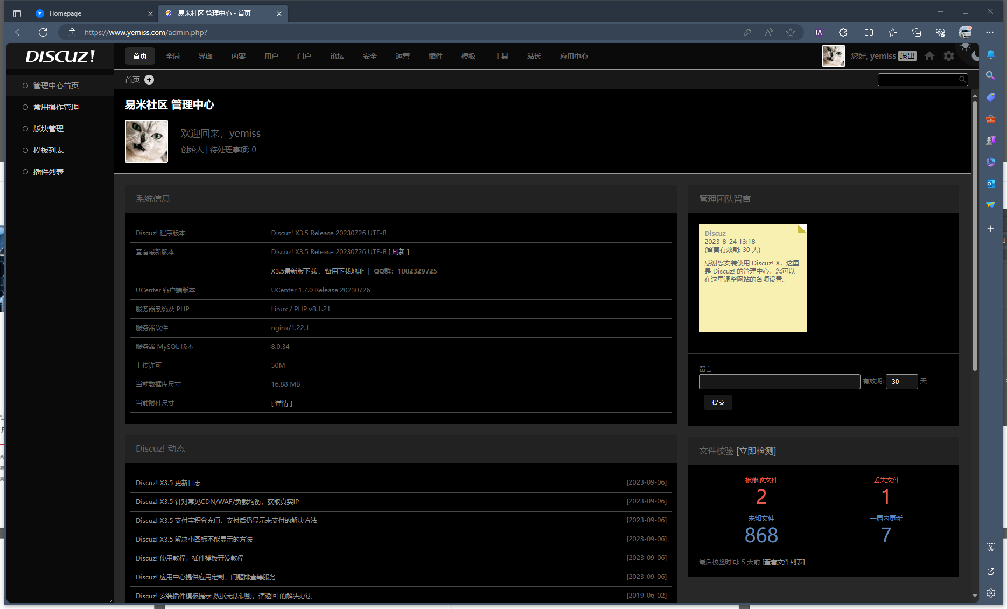1007x609 pixels.
Task: Toggle split screen icon in toolbar
Action: tap(869, 32)
